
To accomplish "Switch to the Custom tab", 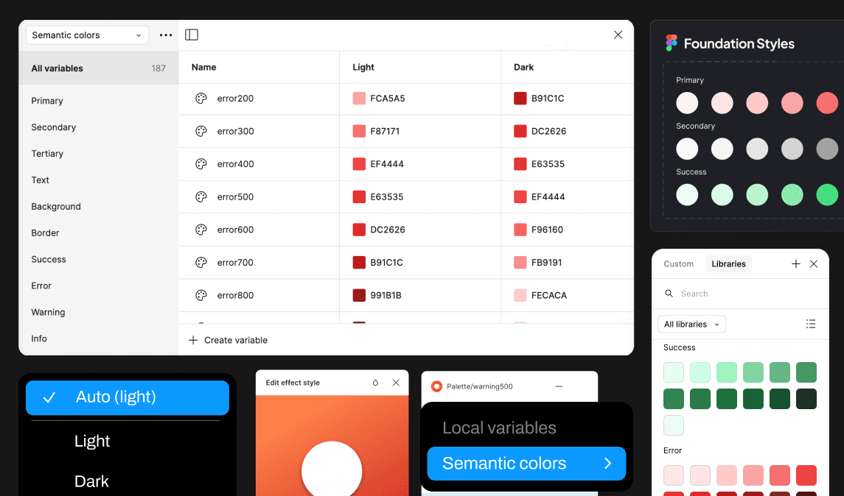I will point(678,264).
